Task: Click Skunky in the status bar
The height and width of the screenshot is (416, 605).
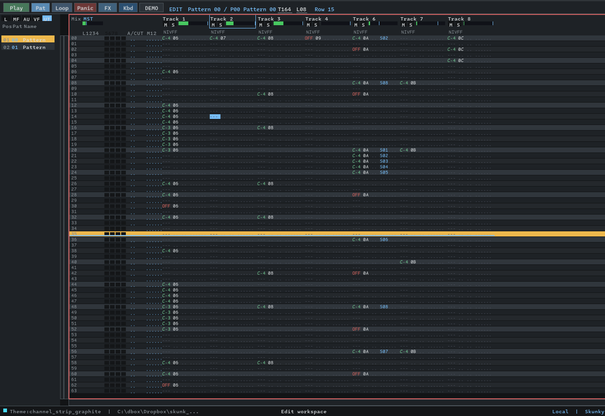Action: [595, 411]
